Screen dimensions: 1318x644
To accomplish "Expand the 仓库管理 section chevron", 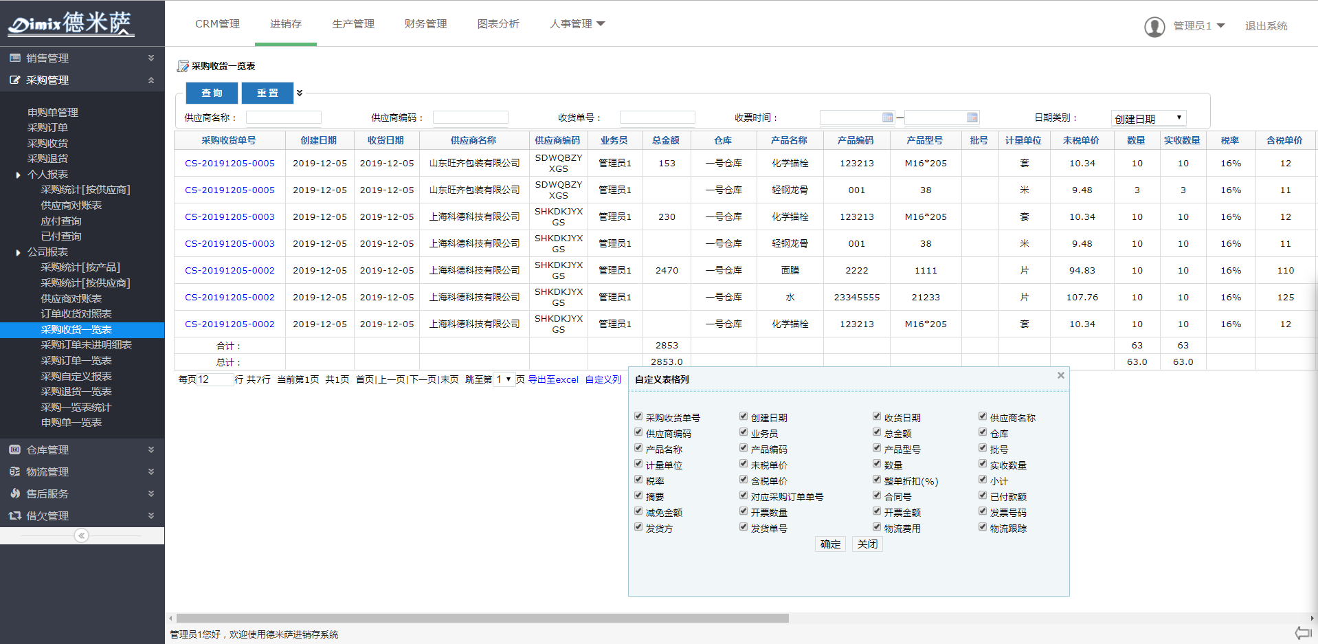I will [151, 449].
